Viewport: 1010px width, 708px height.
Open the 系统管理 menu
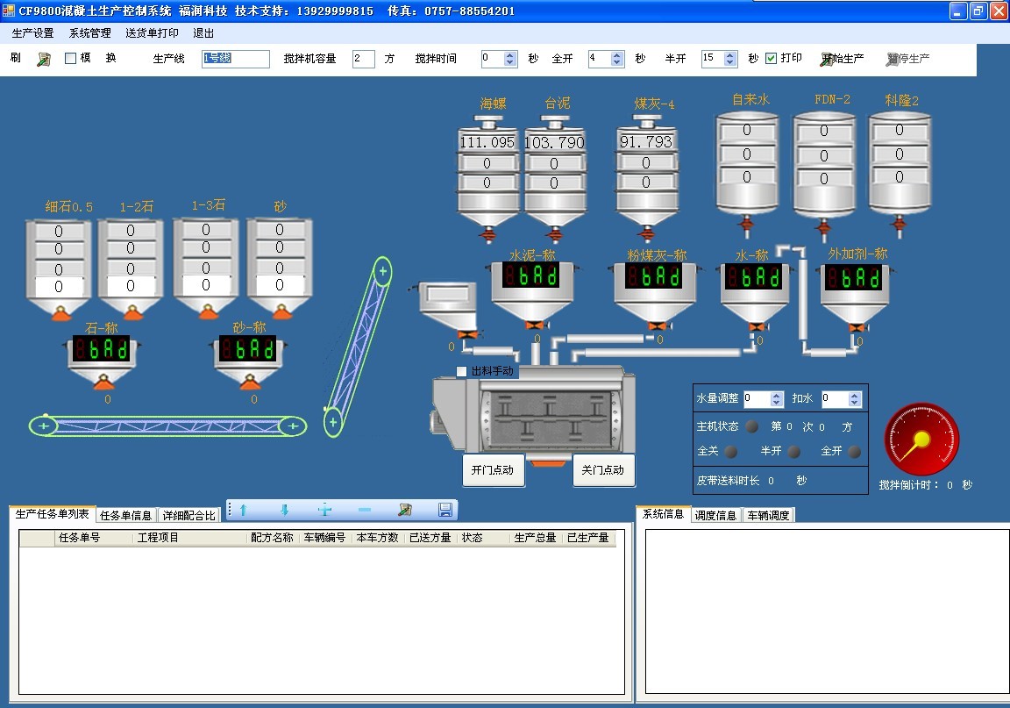tap(89, 32)
